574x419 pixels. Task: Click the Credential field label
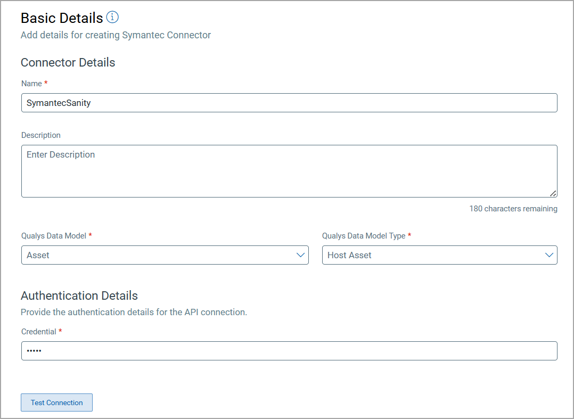click(39, 332)
